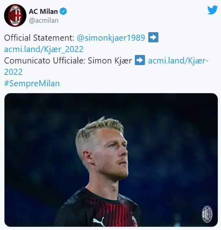The image size is (221, 230).
Task: Follow the acmi.land/Kjær- Italian statement link
Action: (178, 61)
